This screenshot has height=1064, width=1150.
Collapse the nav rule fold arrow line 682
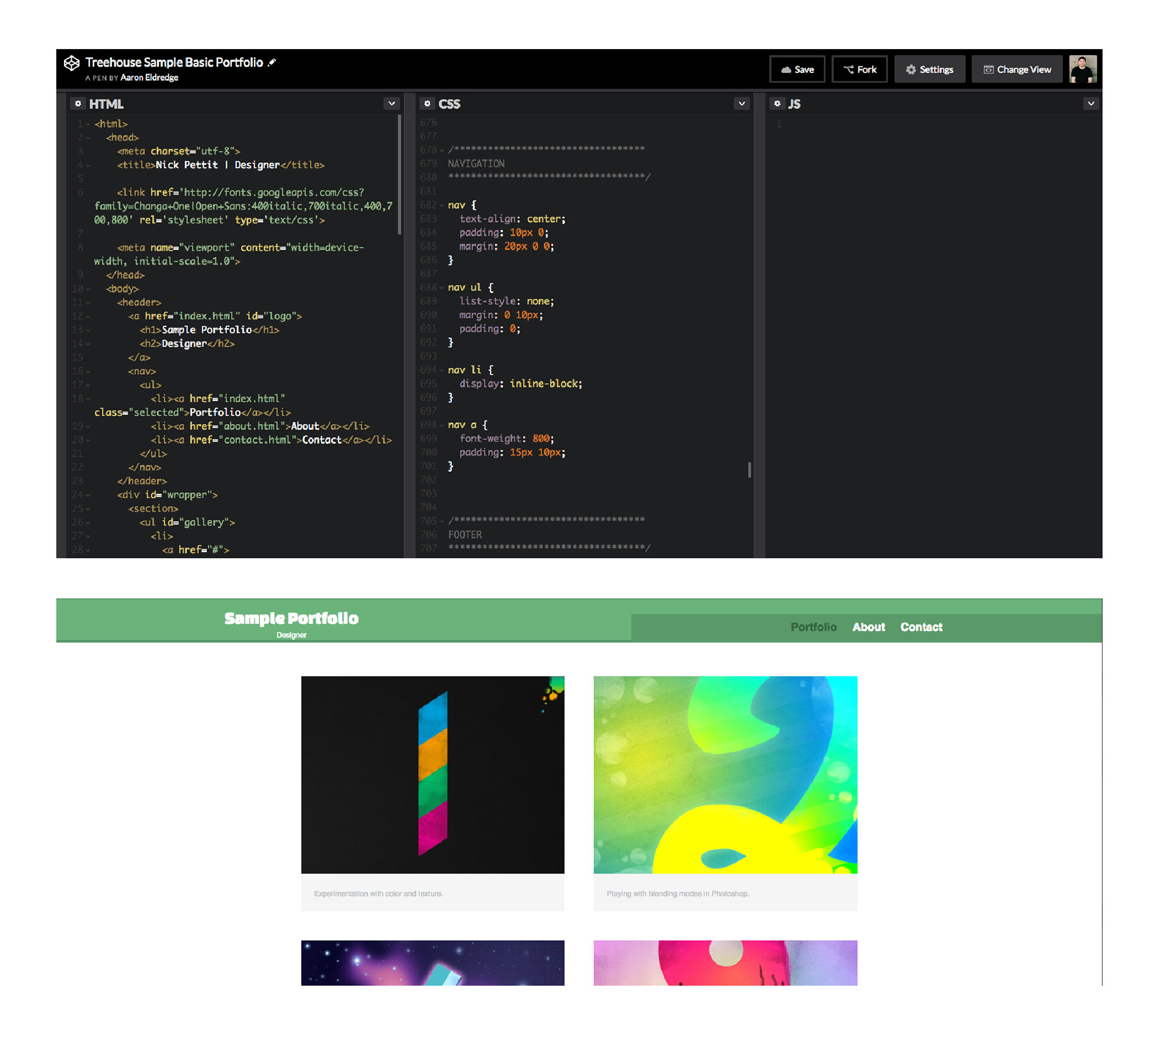pos(442,205)
